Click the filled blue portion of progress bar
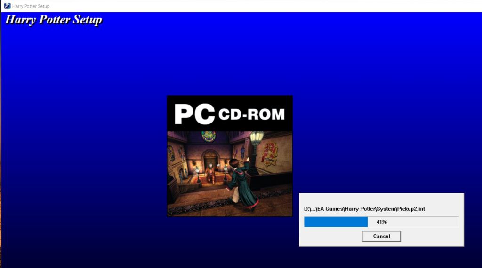The height and width of the screenshot is (268, 482). (335, 222)
